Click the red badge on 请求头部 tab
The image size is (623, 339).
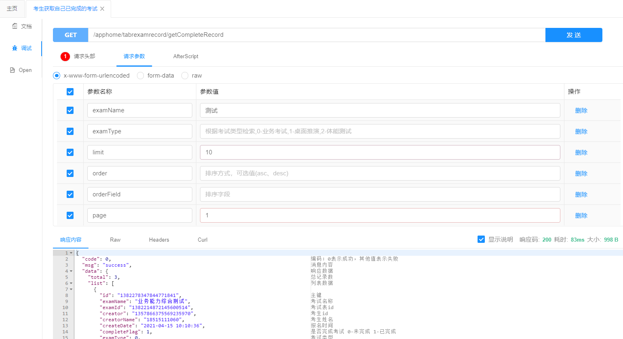(x=65, y=56)
